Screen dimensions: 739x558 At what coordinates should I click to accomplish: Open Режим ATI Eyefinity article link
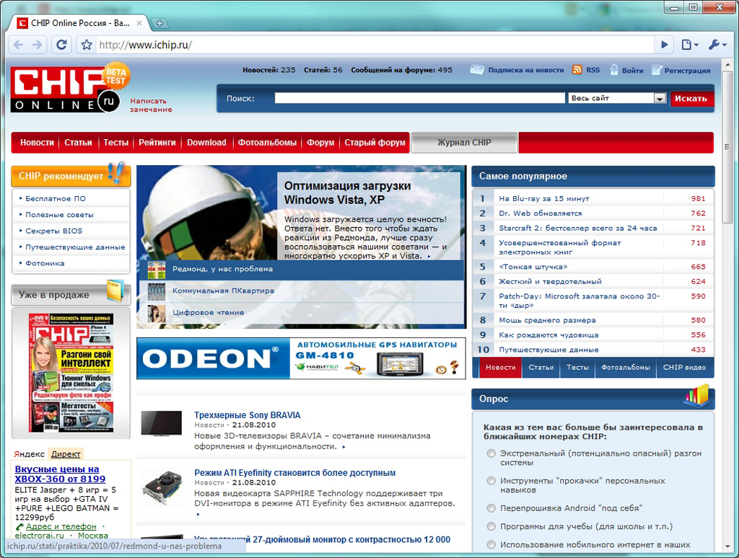(294, 473)
